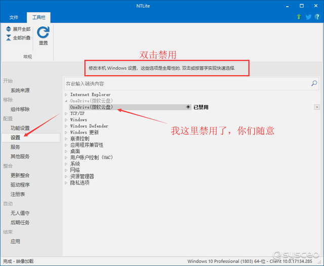Image resolution: width=324 pixels, height=266 pixels.
Task: Click the search magnifier icon in the filter box
Action: tap(314, 83)
